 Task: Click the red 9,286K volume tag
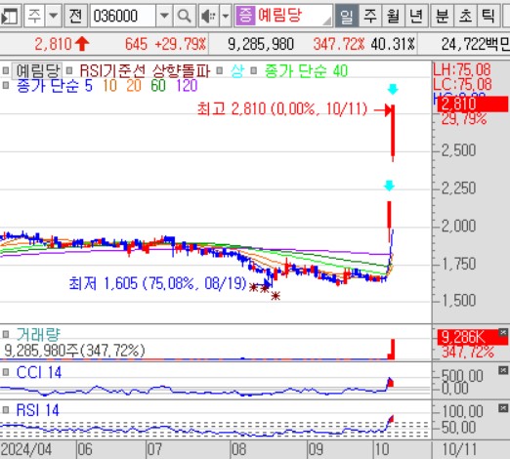coord(473,337)
